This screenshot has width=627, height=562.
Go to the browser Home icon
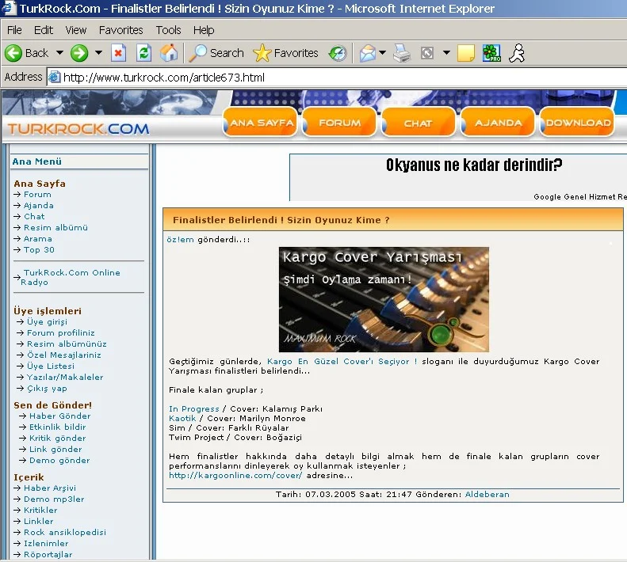click(x=169, y=53)
